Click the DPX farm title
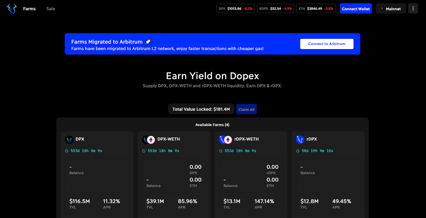Image resolution: width=426 pixels, height=218 pixels. pyautogui.click(x=80, y=139)
